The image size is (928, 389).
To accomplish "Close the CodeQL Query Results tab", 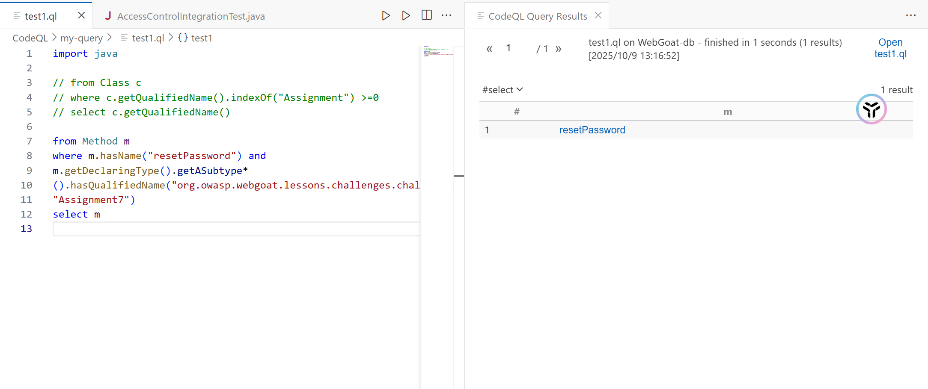I will (598, 16).
